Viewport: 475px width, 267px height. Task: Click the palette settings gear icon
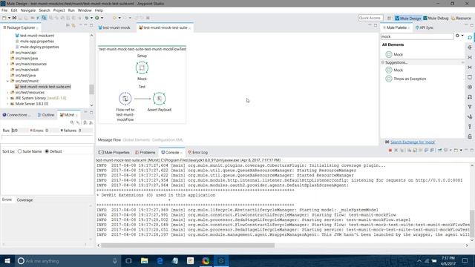458,36
